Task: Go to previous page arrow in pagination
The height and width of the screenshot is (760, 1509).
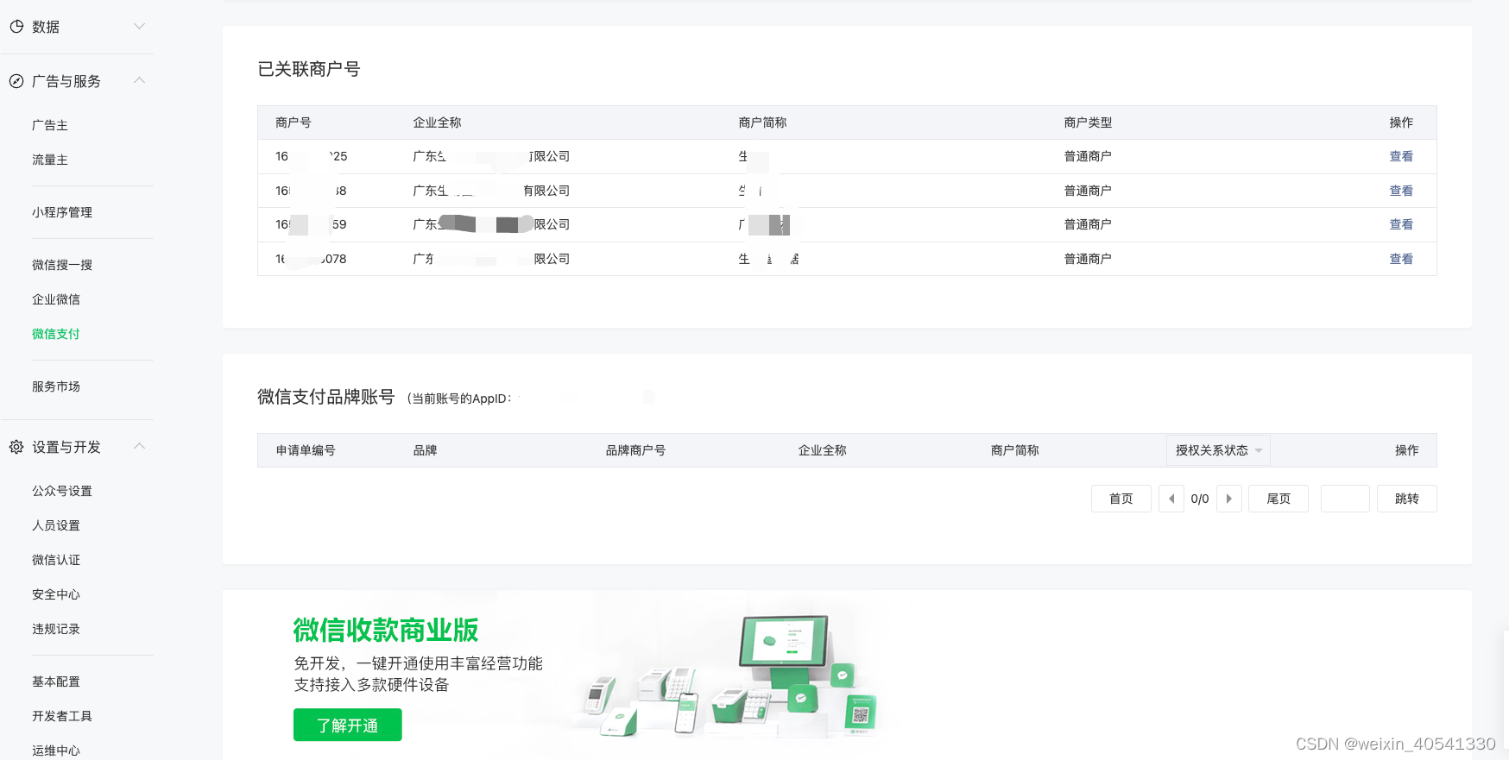Action: pos(1171,499)
